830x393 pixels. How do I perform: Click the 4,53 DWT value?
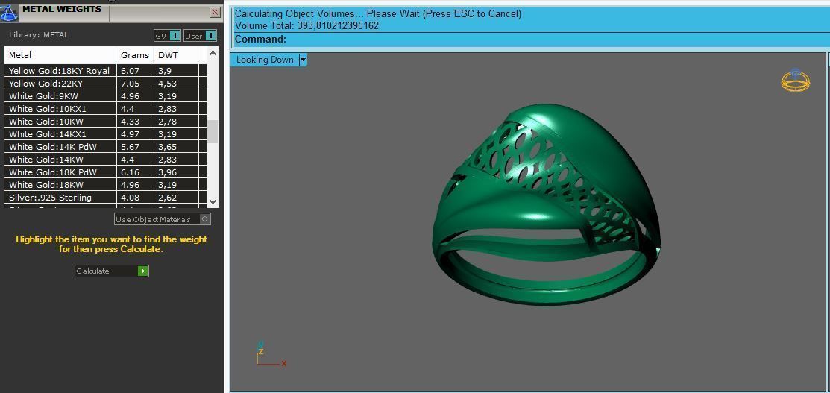point(167,84)
